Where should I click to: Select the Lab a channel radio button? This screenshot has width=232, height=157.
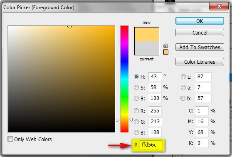(183, 87)
